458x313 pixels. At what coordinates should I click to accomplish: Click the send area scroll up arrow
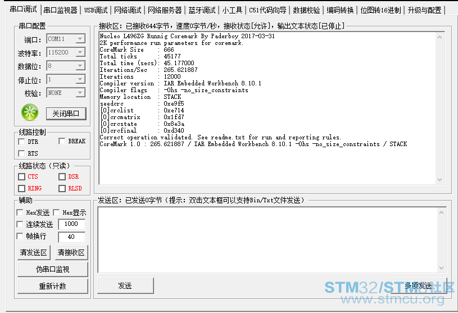(441, 212)
